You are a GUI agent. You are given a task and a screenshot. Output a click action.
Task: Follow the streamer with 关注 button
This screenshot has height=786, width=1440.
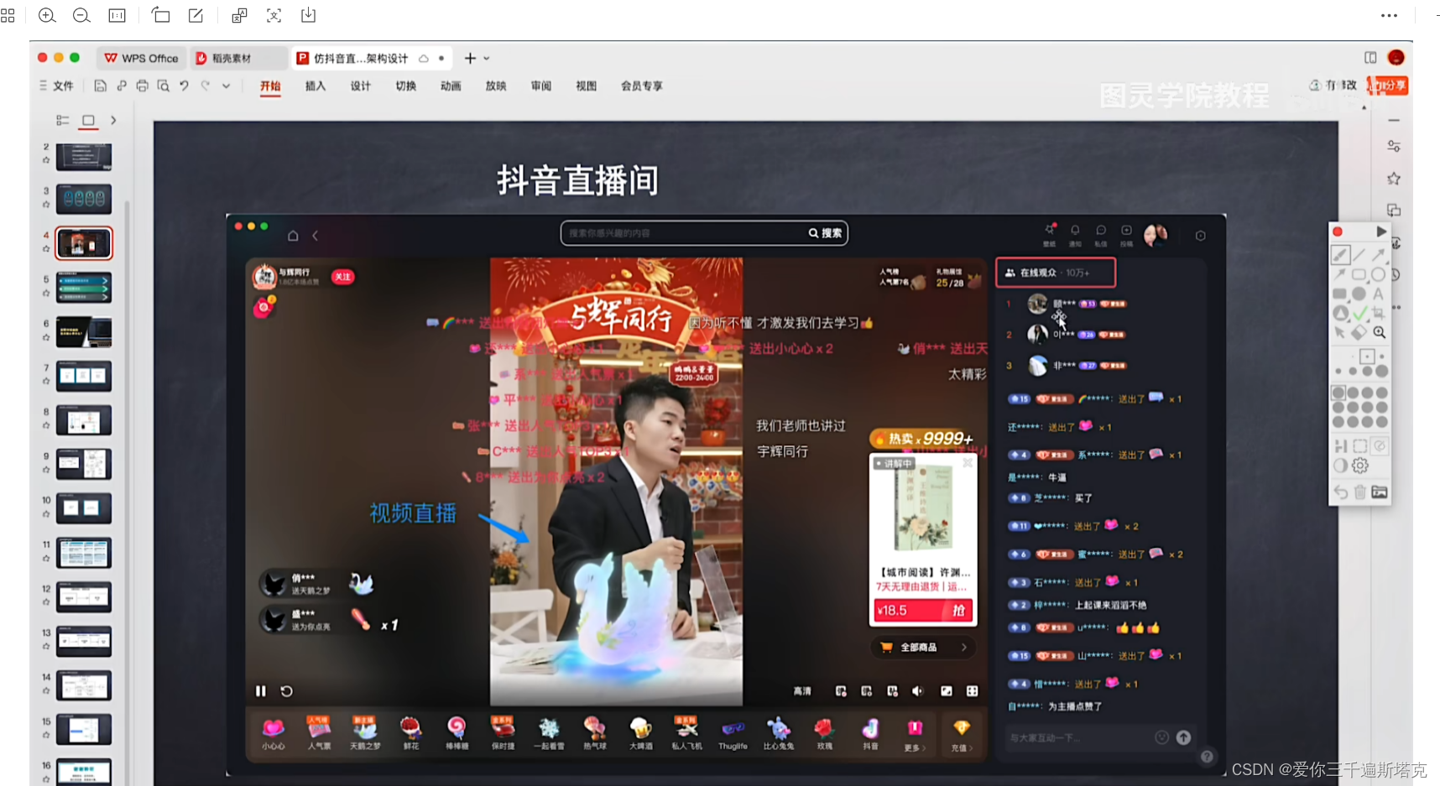point(342,277)
